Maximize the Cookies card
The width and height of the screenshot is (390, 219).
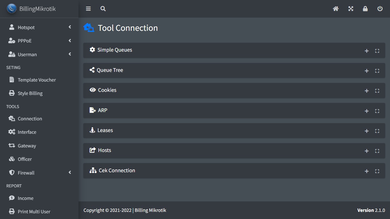tap(377, 91)
